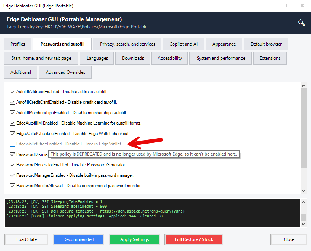Click 'Disable compromised password monitor.' text
Viewport: 311px width, 251px height.
[x=104, y=186]
